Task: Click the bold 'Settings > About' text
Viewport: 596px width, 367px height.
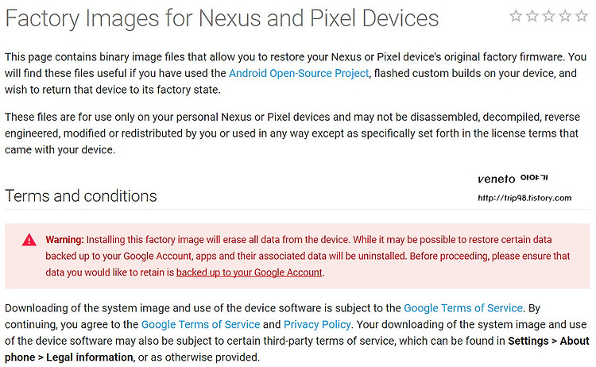Action: point(548,341)
